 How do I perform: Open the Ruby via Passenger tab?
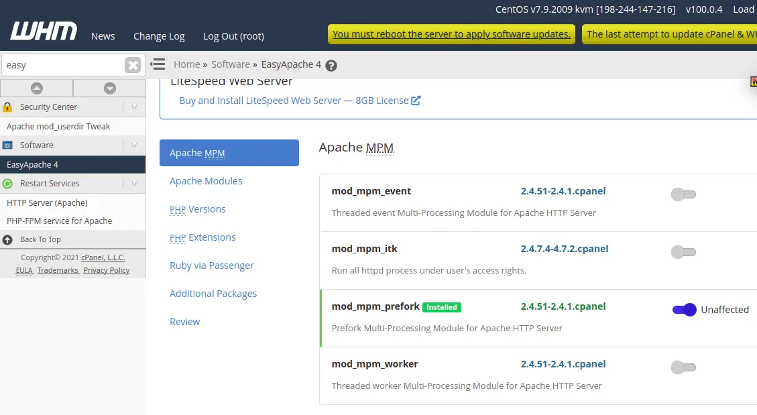coord(211,265)
